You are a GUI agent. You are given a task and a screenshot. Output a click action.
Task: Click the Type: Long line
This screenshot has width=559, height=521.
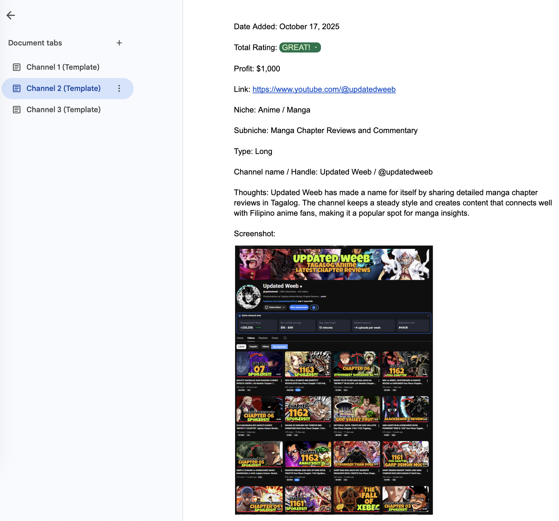253,151
